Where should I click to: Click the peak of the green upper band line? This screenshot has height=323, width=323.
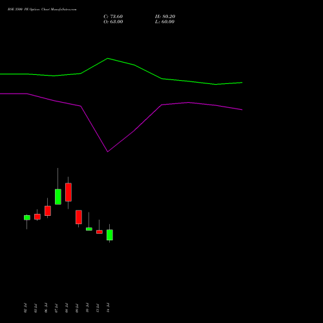tap(108, 58)
